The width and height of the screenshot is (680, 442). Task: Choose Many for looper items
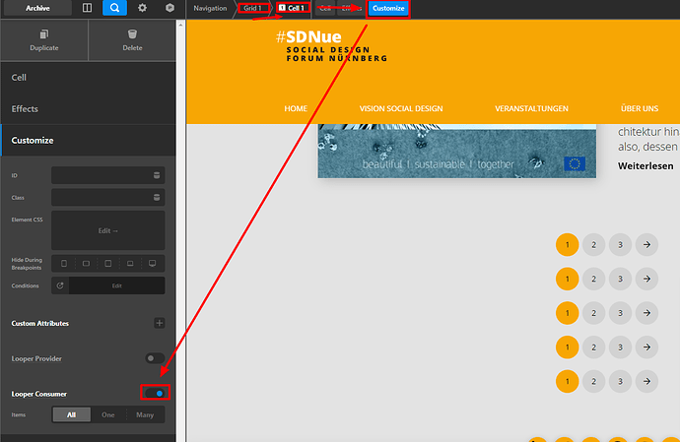pos(145,414)
